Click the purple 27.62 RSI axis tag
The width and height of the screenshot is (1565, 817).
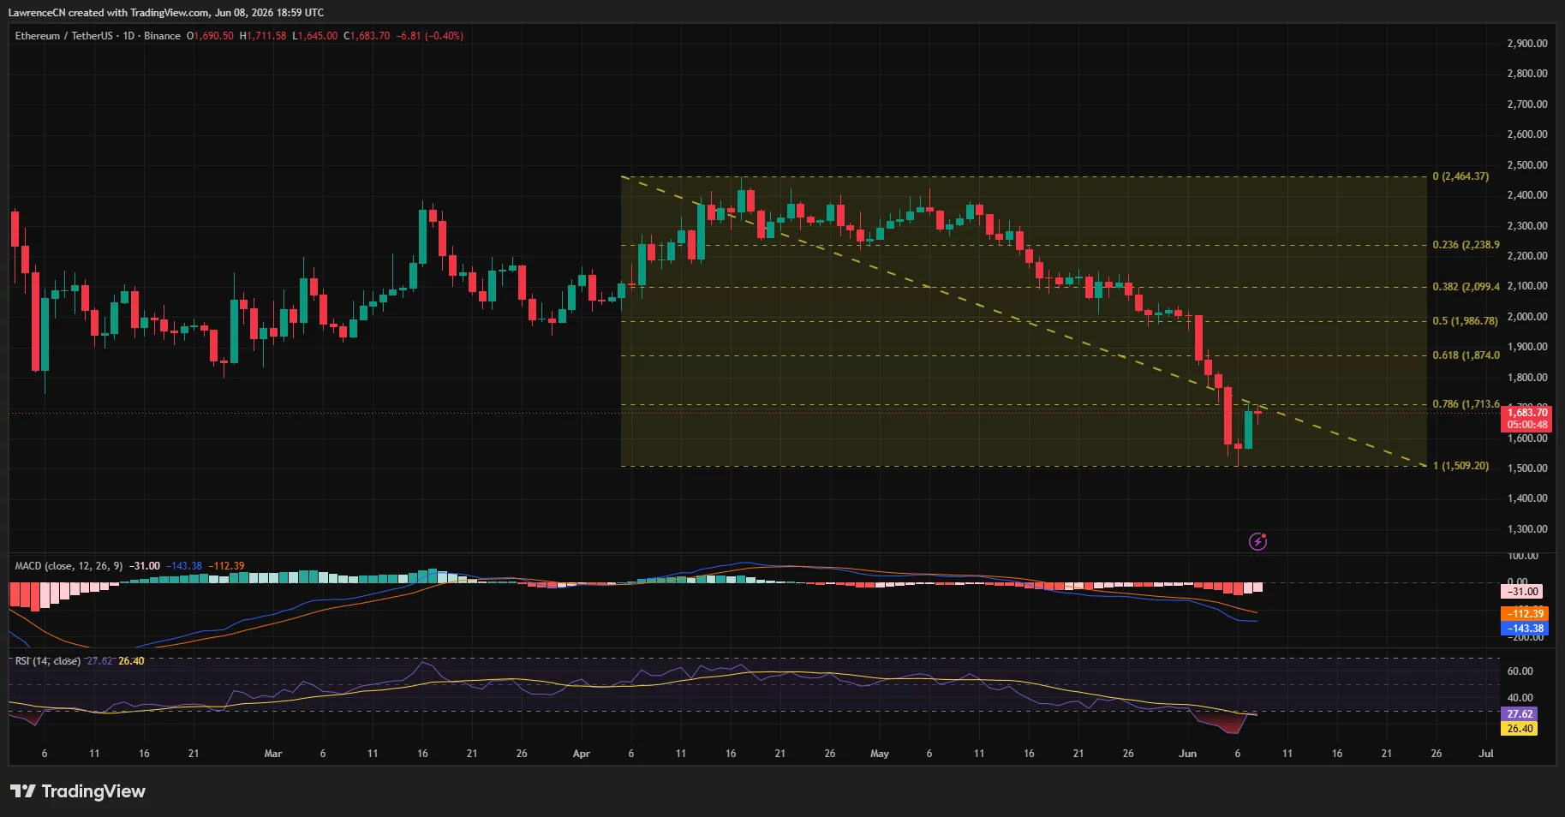[1520, 714]
